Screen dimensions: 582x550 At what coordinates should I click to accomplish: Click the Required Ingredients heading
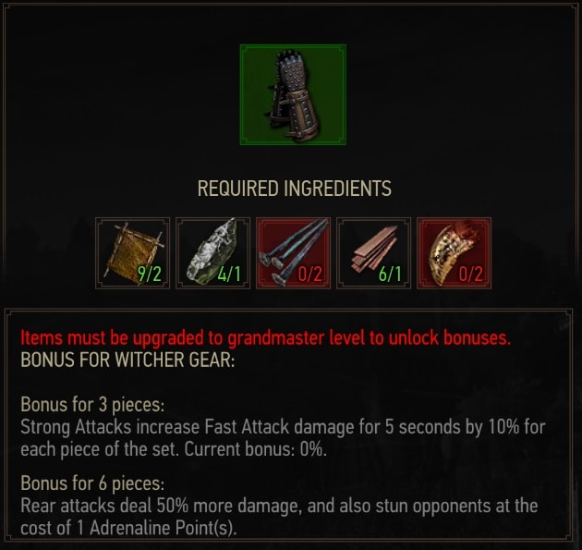click(295, 189)
